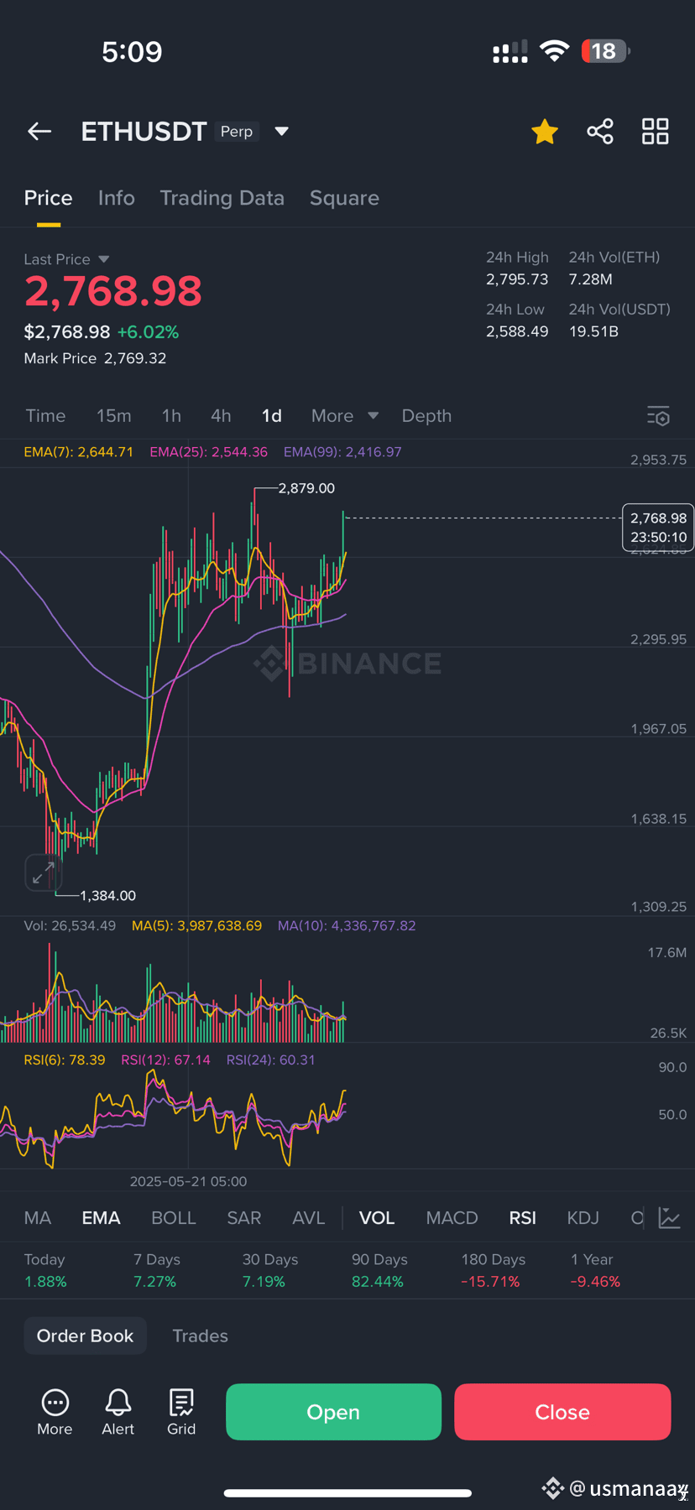Switch to the Price tab
This screenshot has width=695, height=1510.
(48, 198)
